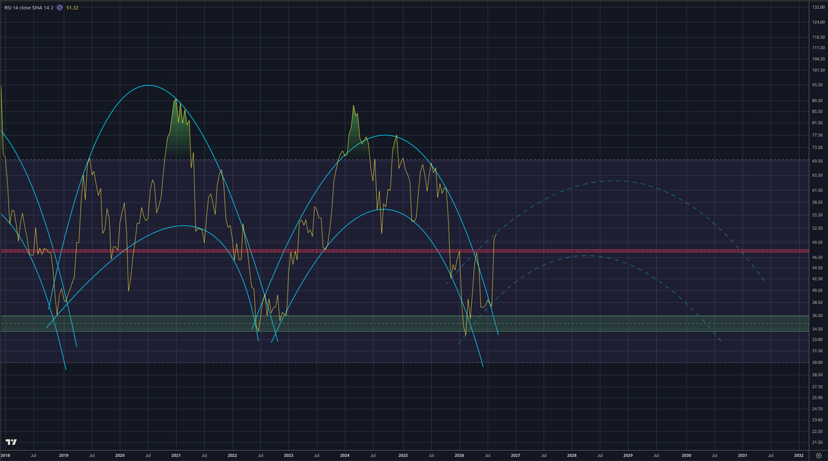This screenshot has width=828, height=461.
Task: Click the 2018 label on time axis
Action: (6, 455)
